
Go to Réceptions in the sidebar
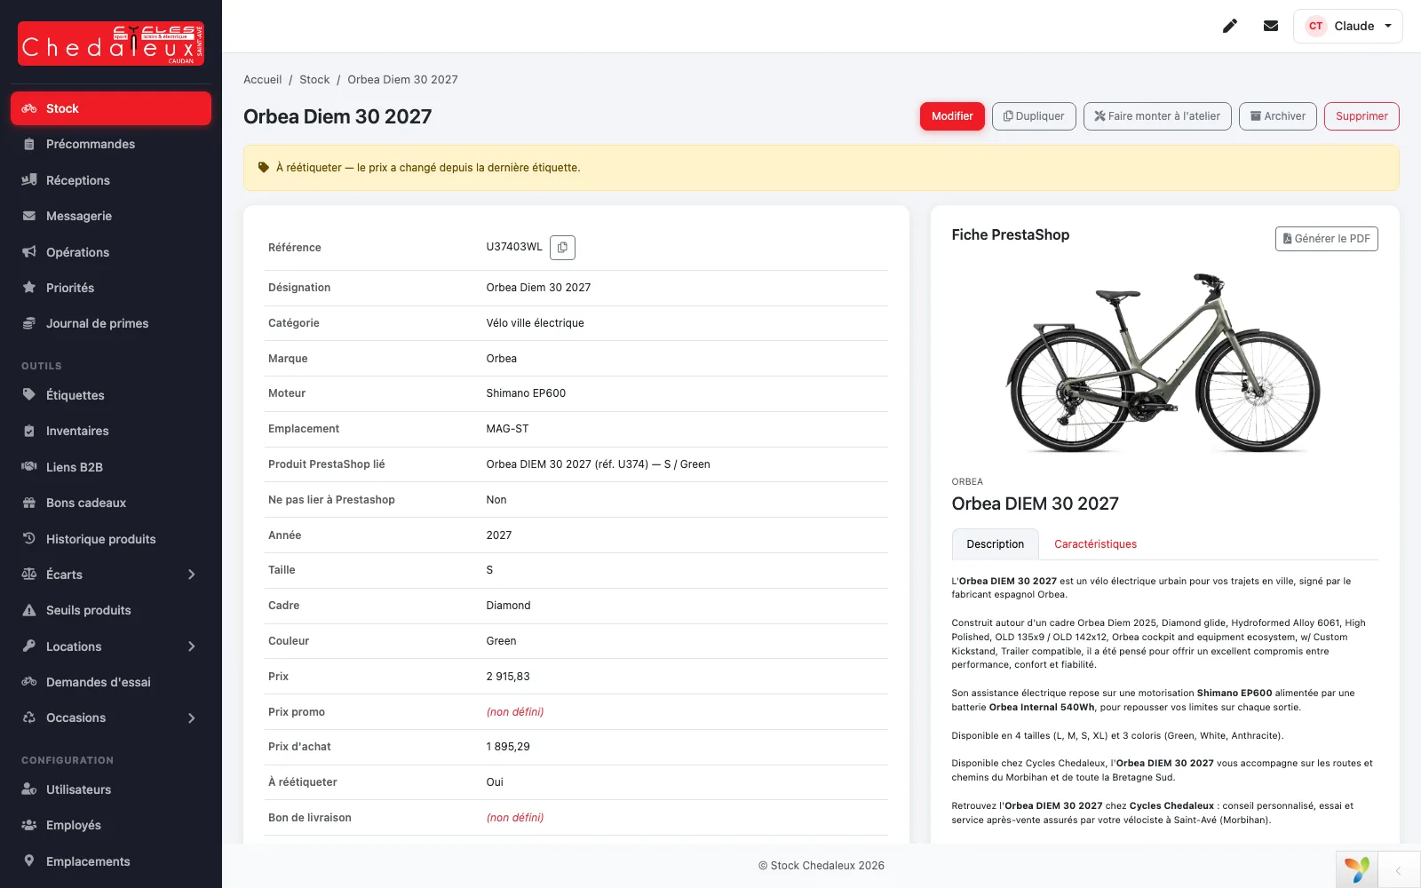(111, 180)
